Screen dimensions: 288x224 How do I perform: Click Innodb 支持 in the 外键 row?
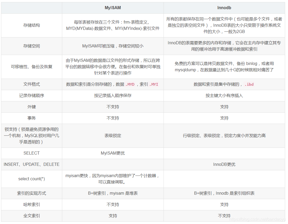coord(224,107)
